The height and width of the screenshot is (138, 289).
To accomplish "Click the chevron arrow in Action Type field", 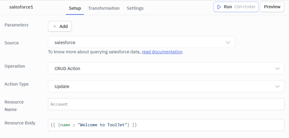I will point(277,87).
